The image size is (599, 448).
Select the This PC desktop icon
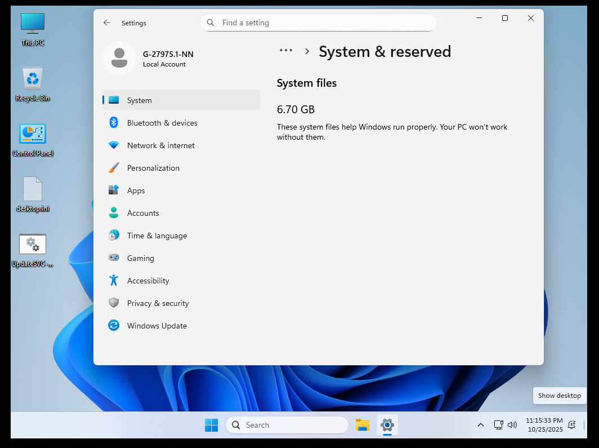[33, 29]
